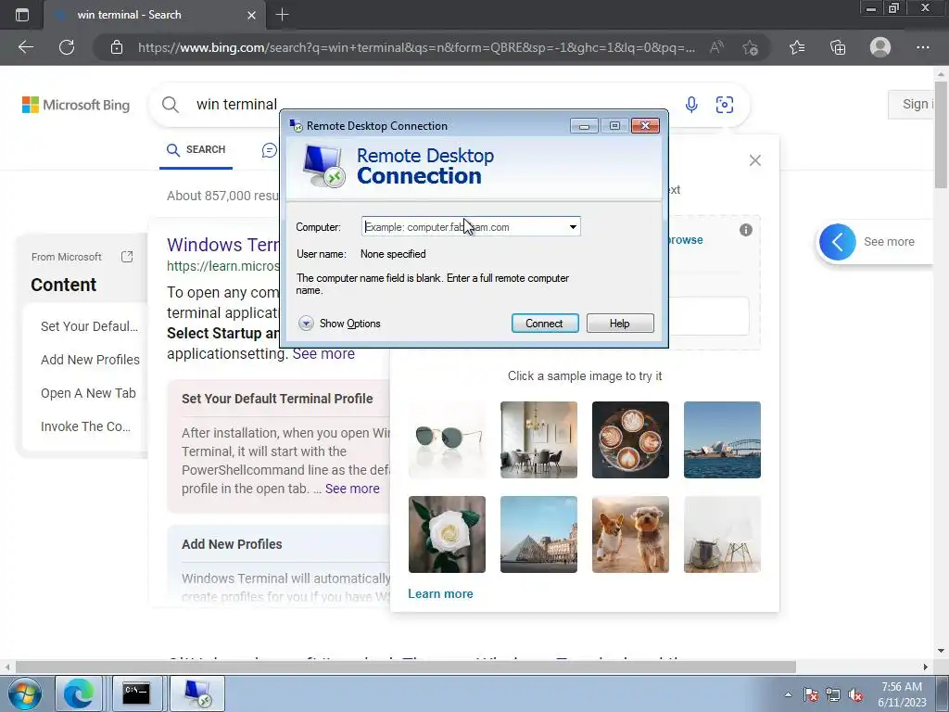Start voice search with microphone icon
Viewport: 949px width, 712px height.
691,104
